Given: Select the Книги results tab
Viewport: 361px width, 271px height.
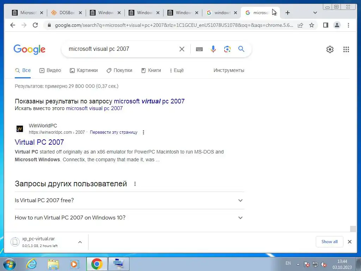Looking at the screenshot, I should tap(151, 71).
